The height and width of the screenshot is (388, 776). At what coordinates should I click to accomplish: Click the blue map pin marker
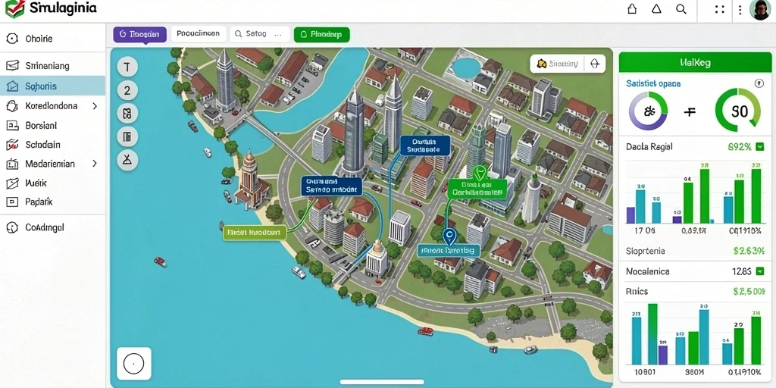tap(449, 236)
